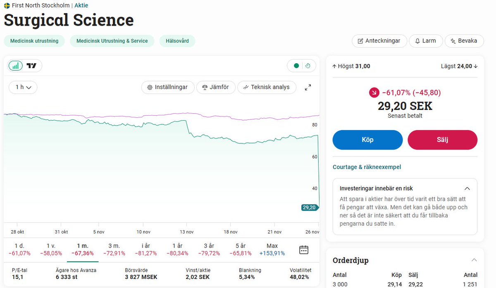Click the Bevaka watch button

(464, 41)
